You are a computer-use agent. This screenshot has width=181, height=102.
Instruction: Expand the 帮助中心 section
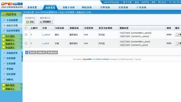[3, 89]
